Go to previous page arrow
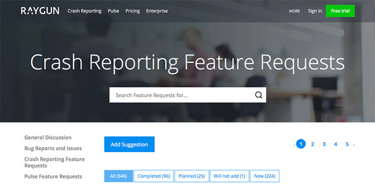375x193 pixels. point(294,144)
